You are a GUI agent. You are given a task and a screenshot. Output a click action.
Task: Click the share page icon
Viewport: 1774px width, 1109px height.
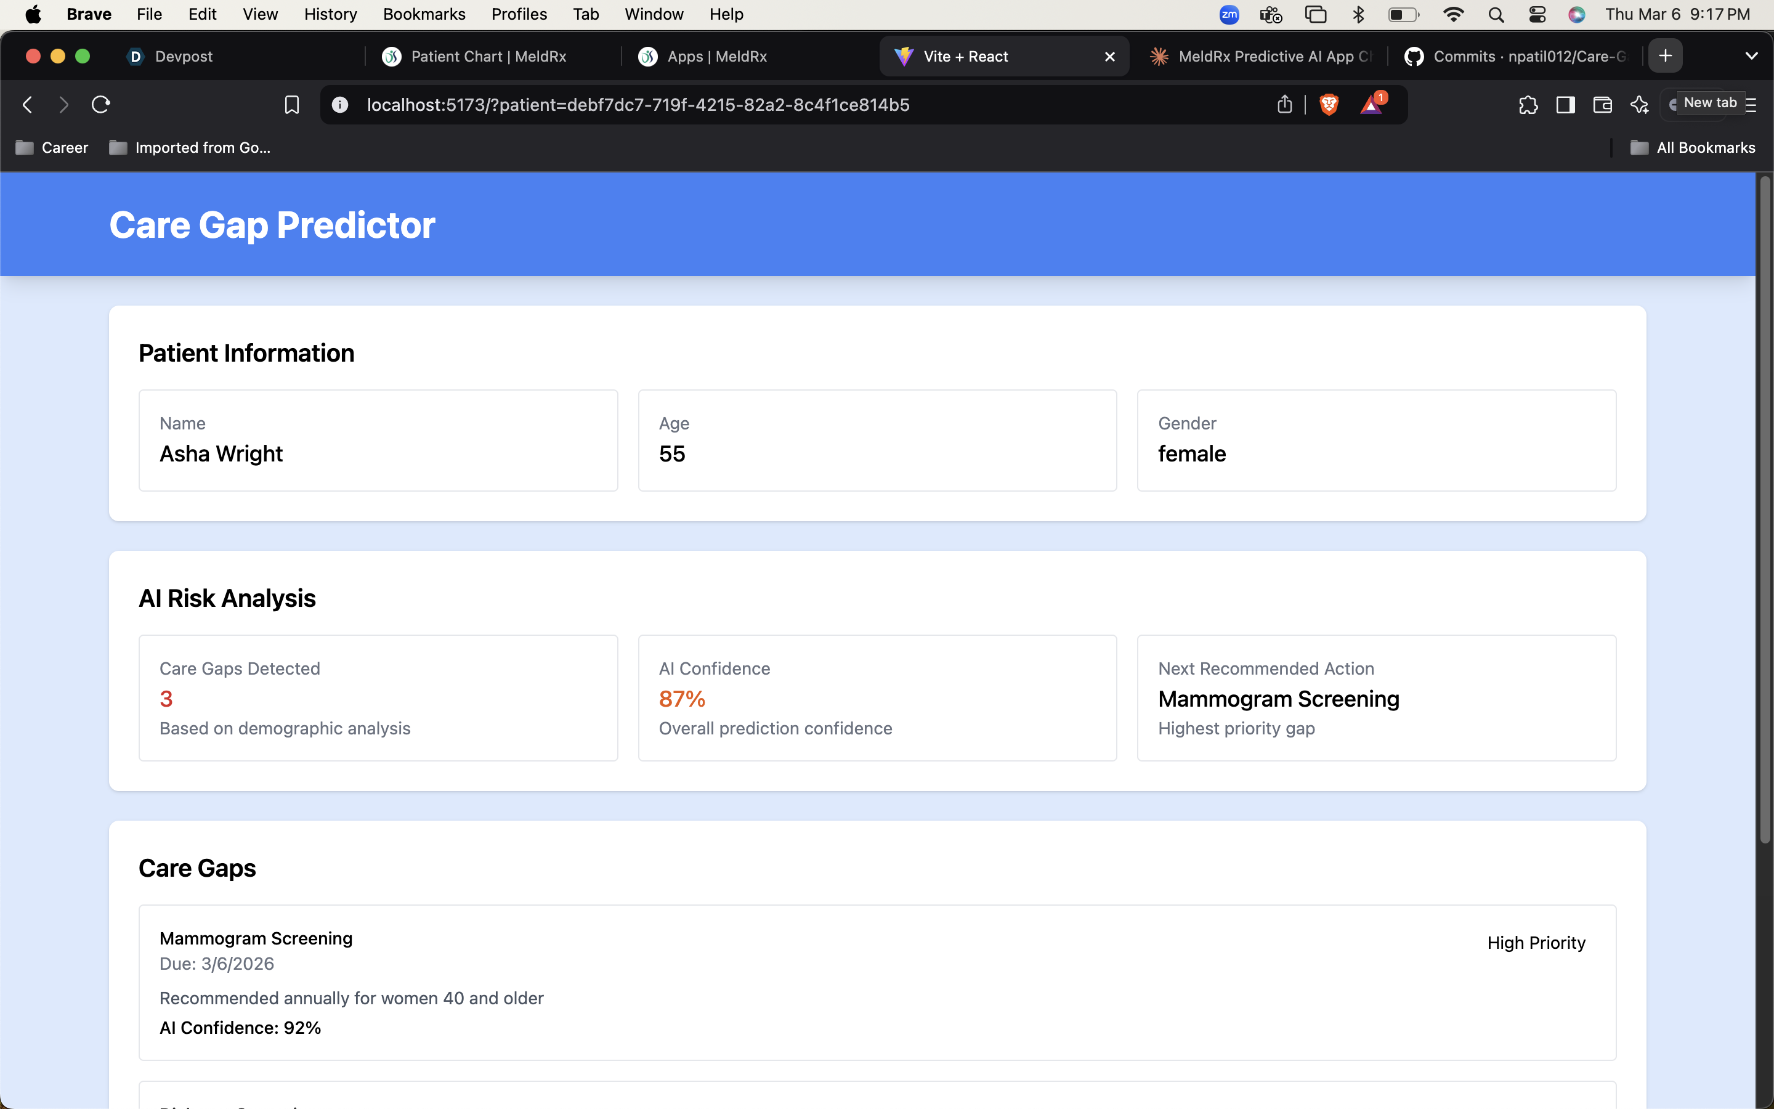[x=1284, y=105]
